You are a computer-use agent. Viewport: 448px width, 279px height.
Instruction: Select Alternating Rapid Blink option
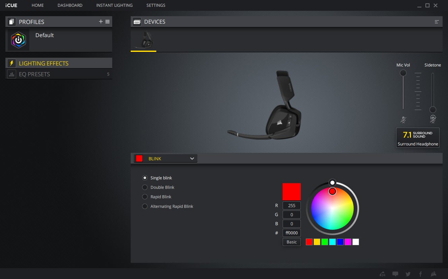(168, 206)
